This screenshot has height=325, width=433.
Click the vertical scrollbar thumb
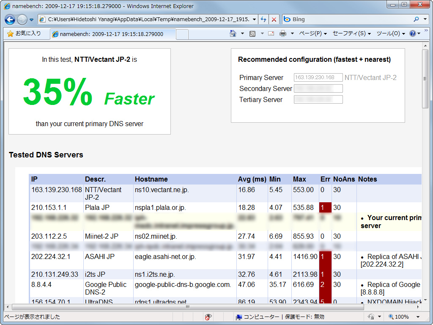coord(425,79)
